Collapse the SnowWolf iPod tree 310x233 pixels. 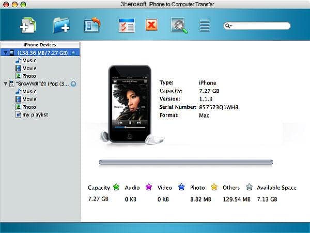point(6,84)
